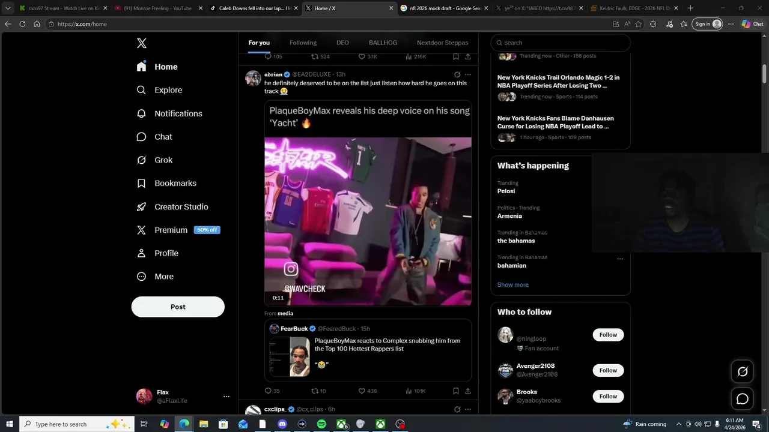Open floating chat messages button
Image resolution: width=769 pixels, height=432 pixels.
743,399
